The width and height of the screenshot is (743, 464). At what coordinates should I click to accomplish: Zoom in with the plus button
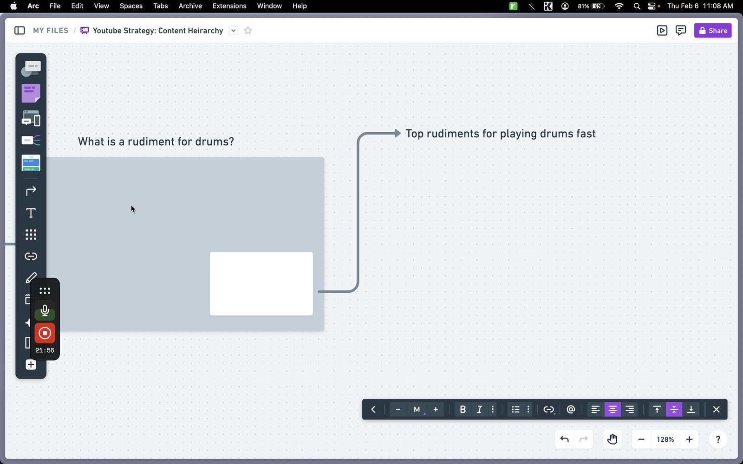[x=689, y=439]
